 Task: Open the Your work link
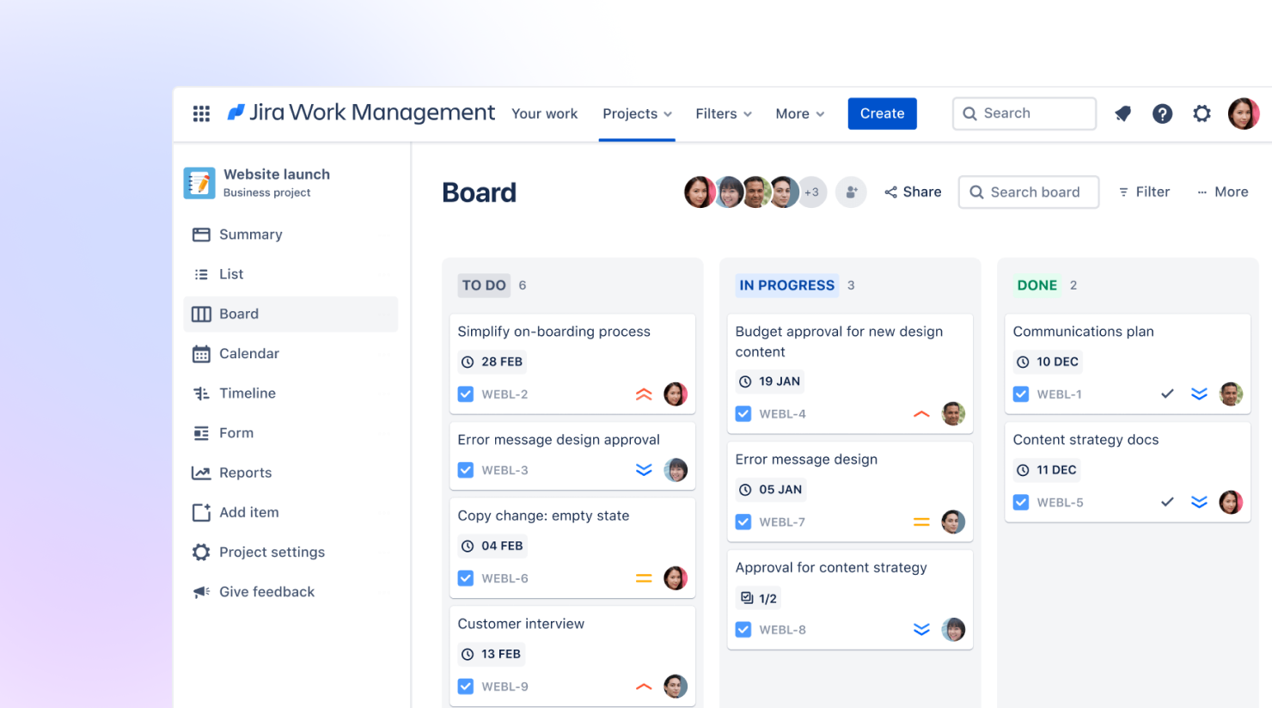point(544,113)
